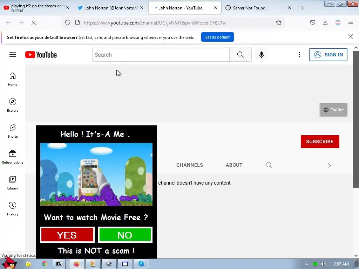Viewport: 359px width, 269px height.
Task: Click the scrollbar down arrow
Action: (x=356, y=255)
